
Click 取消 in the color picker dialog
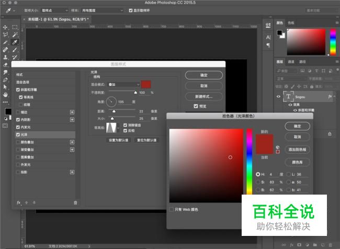297,137
